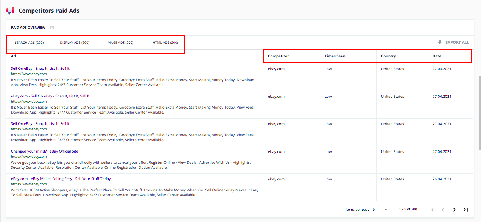
Task: Select the Image Ads (200) tab
Action: (x=120, y=43)
